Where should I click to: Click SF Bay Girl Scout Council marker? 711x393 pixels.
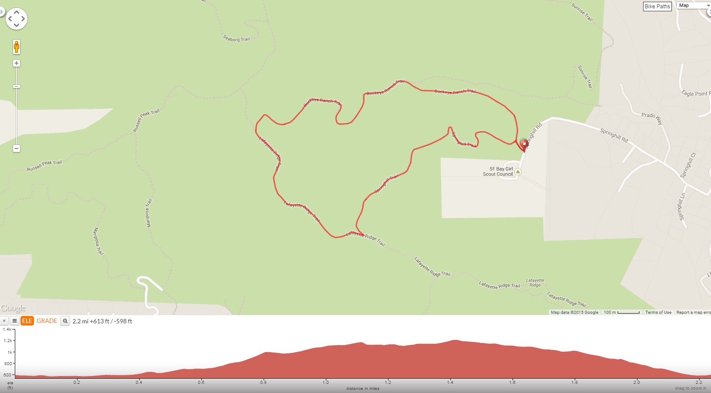[518, 172]
